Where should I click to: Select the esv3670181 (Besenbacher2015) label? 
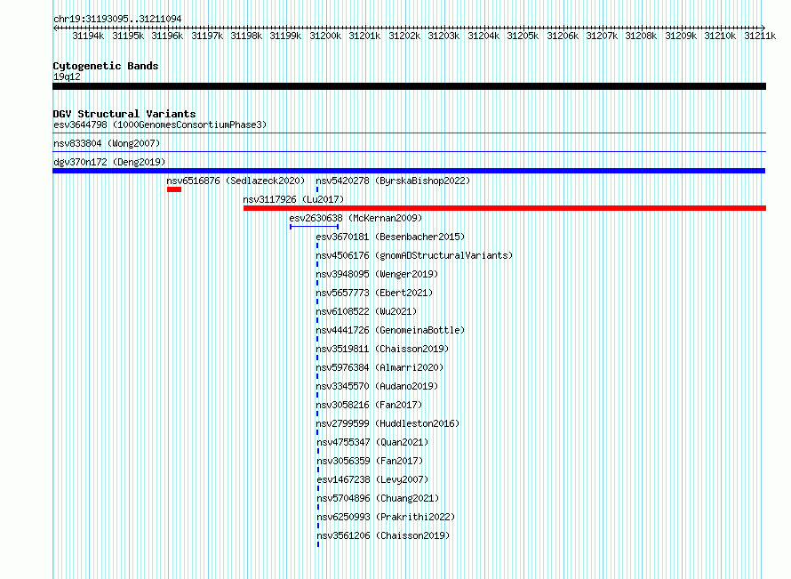coord(390,237)
